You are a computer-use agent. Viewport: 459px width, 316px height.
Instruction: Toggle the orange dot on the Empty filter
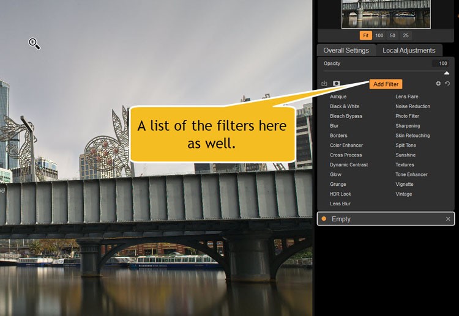pos(324,219)
